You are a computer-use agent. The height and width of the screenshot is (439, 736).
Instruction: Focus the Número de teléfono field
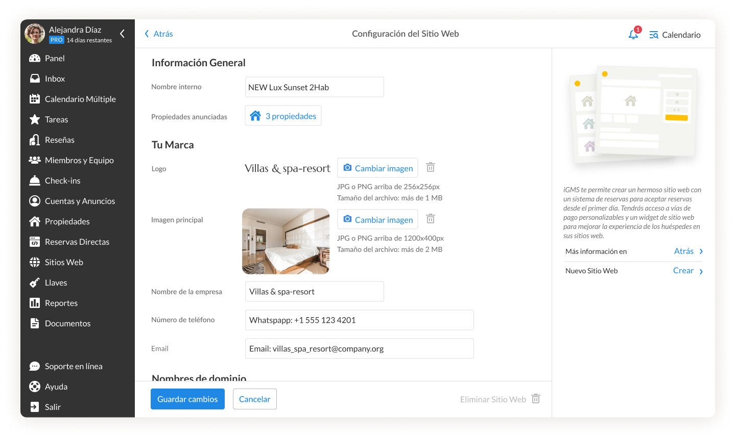(360, 320)
